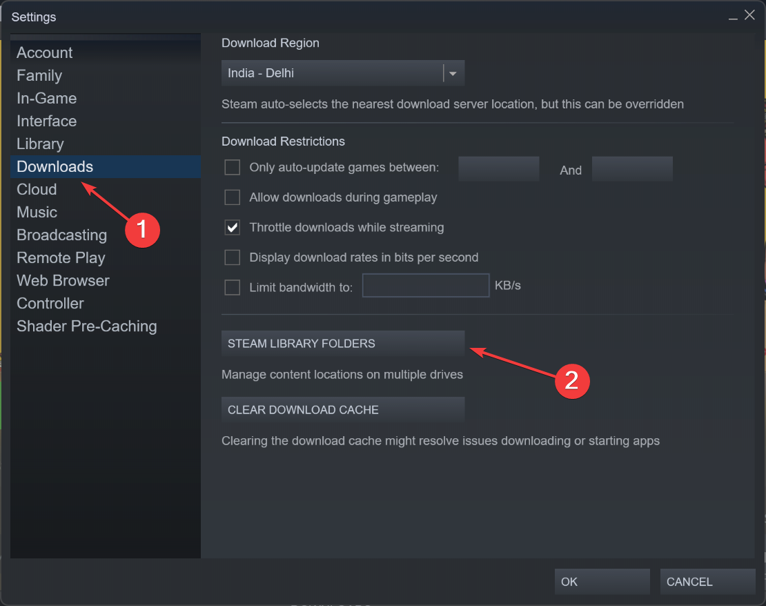Click the STEAM LIBRARY FOLDERS button
Viewport: 766px width, 606px height.
[342, 344]
